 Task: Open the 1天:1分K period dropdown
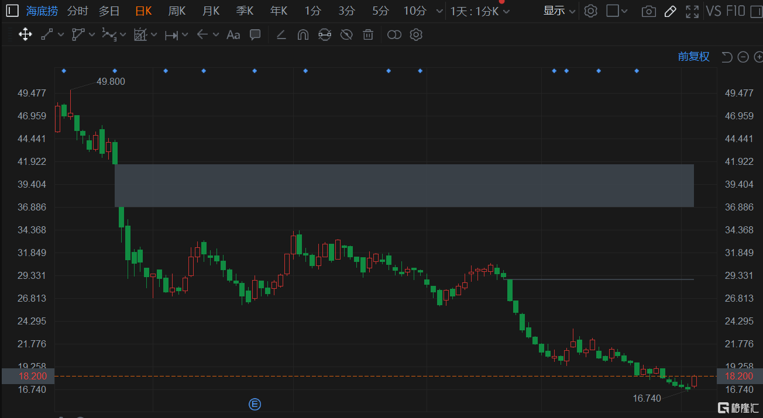(480, 11)
